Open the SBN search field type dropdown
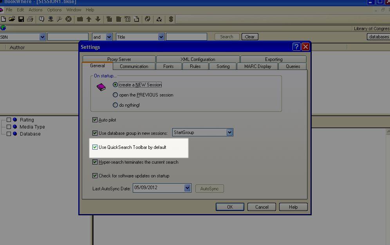 43,37
